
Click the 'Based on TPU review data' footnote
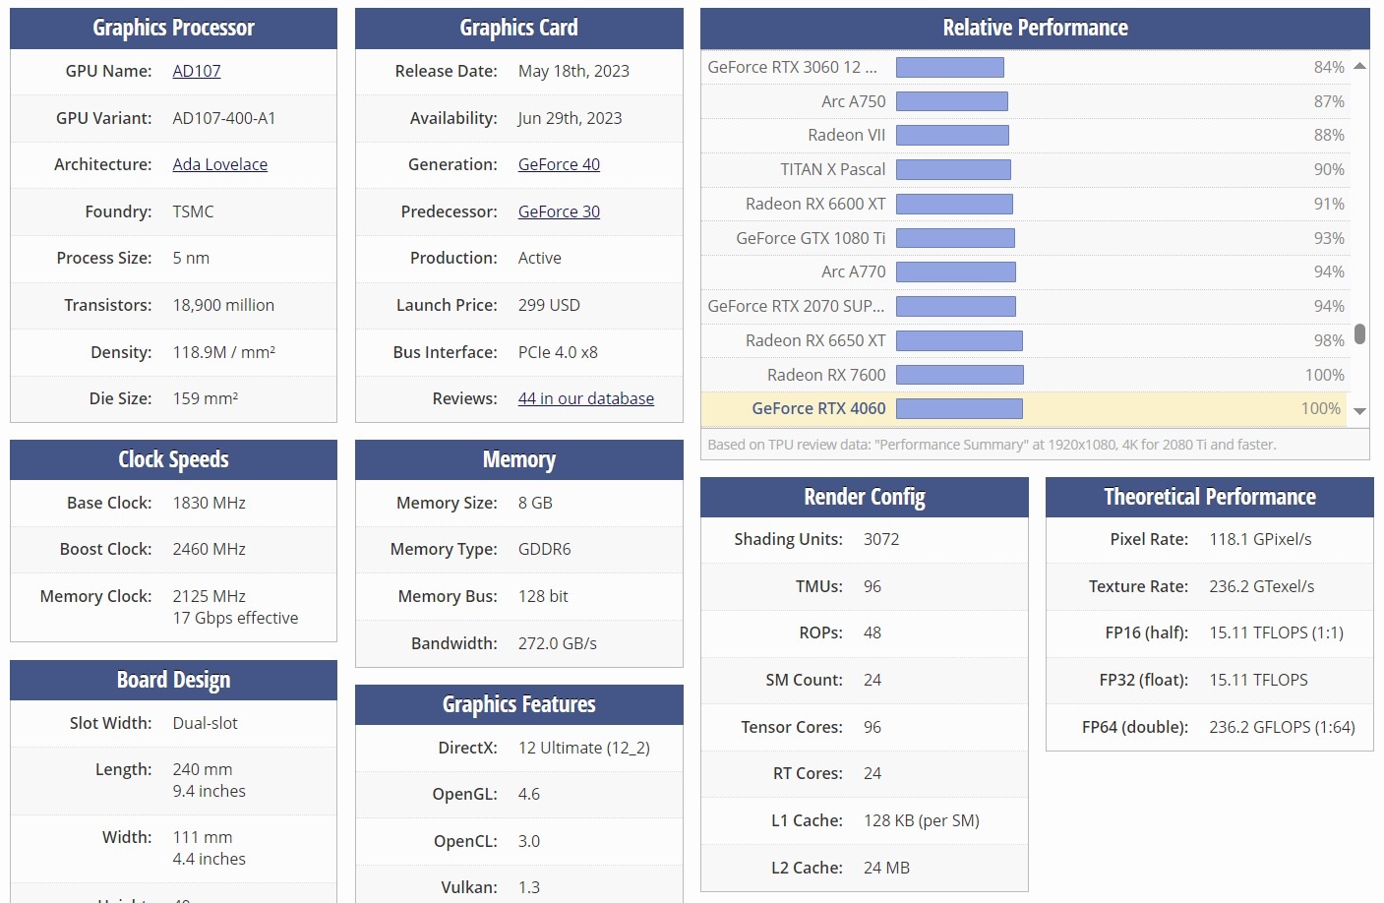point(992,445)
